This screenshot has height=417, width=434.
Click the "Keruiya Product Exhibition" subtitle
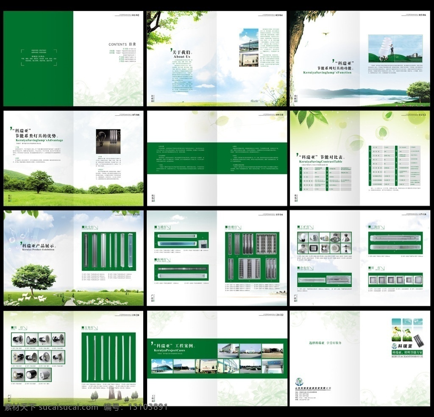[38, 250]
